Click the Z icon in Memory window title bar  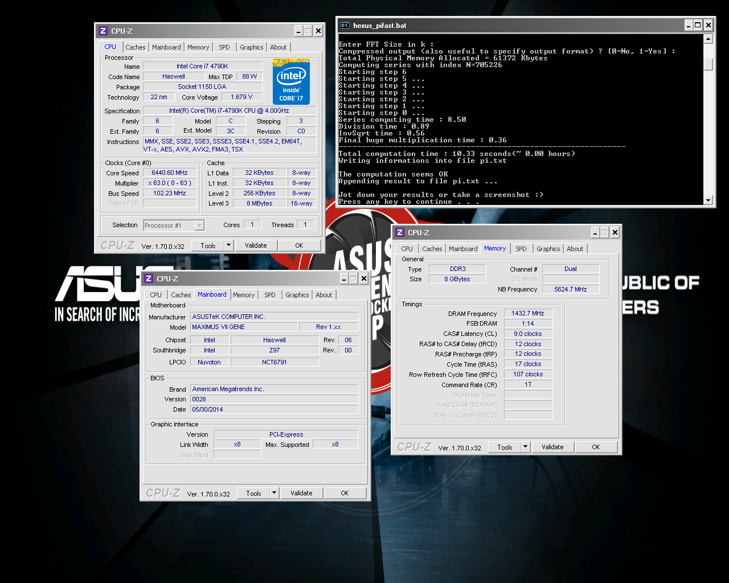click(400, 232)
